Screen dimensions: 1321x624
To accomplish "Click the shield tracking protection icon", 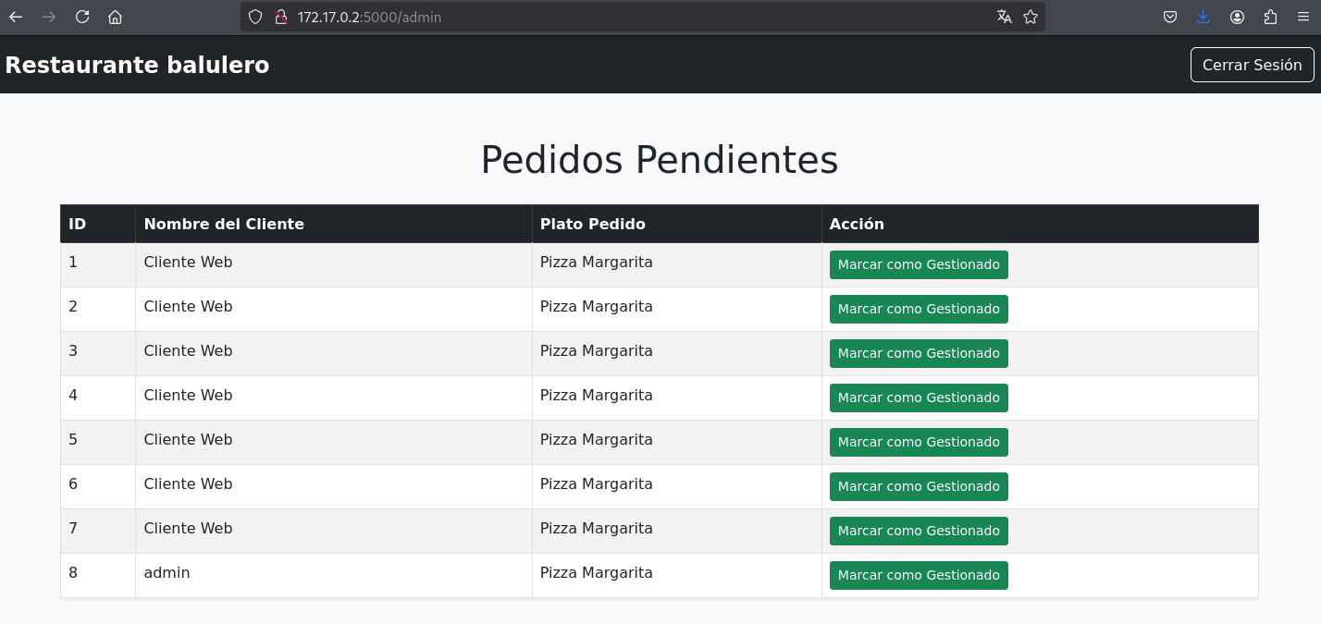I will (x=255, y=17).
